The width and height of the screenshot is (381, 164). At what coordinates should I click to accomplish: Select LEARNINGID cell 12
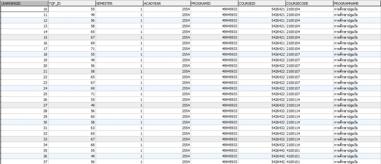point(24,21)
